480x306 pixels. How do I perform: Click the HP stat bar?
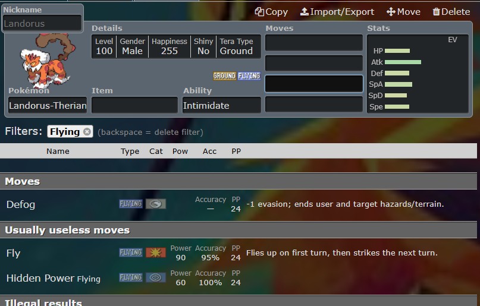tap(397, 51)
